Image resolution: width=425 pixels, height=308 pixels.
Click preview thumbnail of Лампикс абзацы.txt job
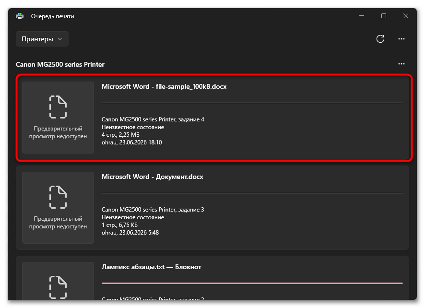click(x=58, y=281)
